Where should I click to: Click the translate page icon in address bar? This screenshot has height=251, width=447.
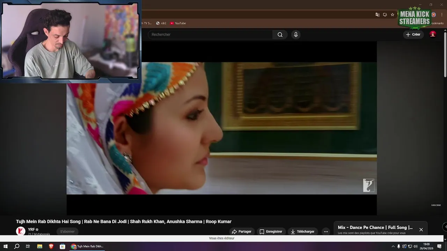378,15
